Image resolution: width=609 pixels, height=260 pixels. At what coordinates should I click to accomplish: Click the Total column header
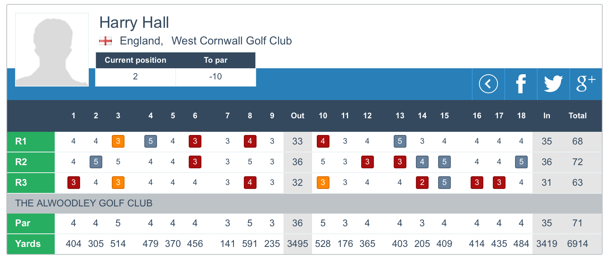pos(577,116)
